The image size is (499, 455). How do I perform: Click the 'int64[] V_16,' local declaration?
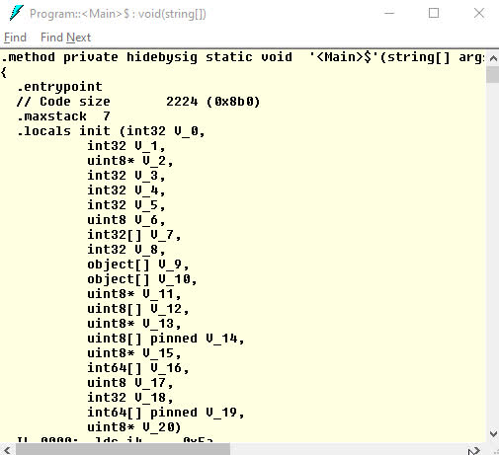click(138, 368)
